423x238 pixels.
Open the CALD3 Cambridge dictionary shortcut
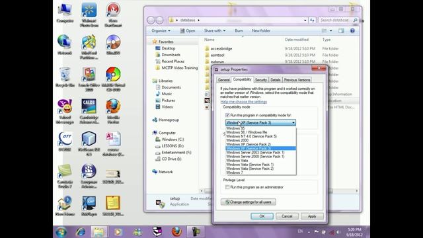[x=89, y=111]
